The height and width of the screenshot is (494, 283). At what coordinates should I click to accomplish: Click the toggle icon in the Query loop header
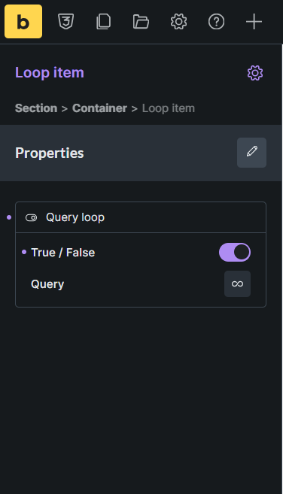tap(31, 218)
